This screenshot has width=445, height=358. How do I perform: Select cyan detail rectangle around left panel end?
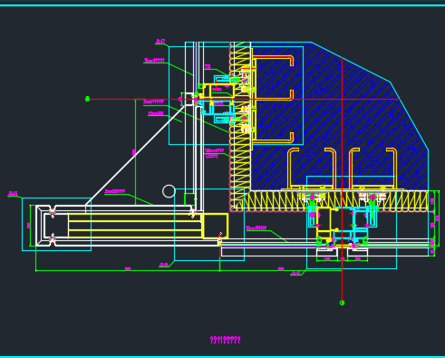click(x=57, y=224)
